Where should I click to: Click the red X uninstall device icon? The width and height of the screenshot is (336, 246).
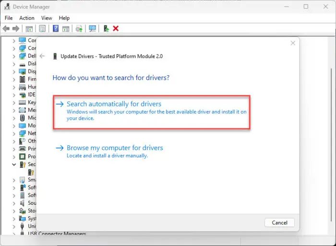click(x=116, y=29)
